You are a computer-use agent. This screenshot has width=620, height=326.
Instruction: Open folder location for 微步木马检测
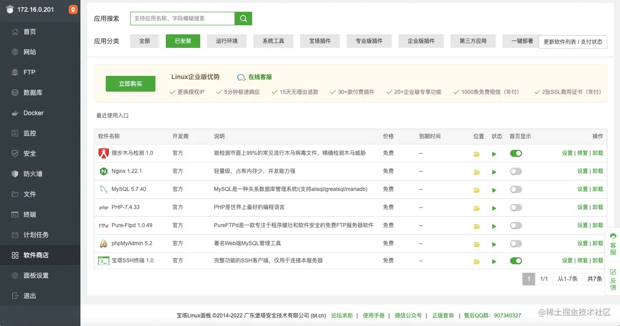tap(476, 154)
